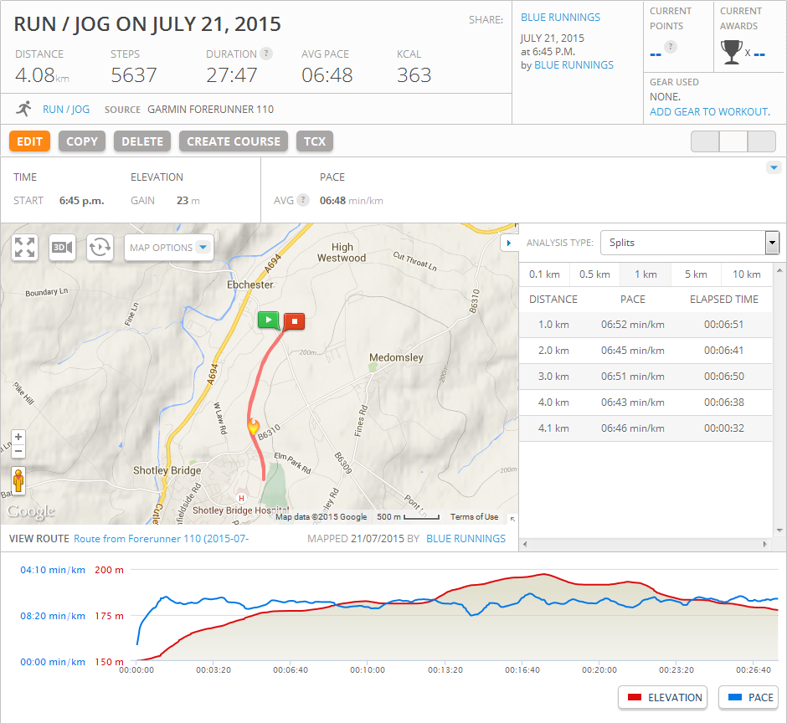The height and width of the screenshot is (723, 787).
Task: Zoom in on the map
Action: (x=18, y=438)
